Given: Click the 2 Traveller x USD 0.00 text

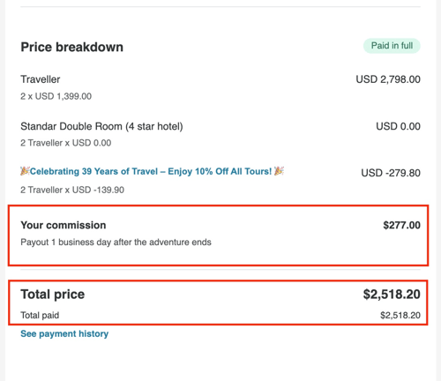Looking at the screenshot, I should (66, 143).
